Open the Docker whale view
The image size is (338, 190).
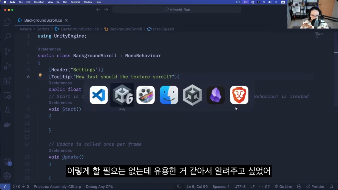point(7,125)
